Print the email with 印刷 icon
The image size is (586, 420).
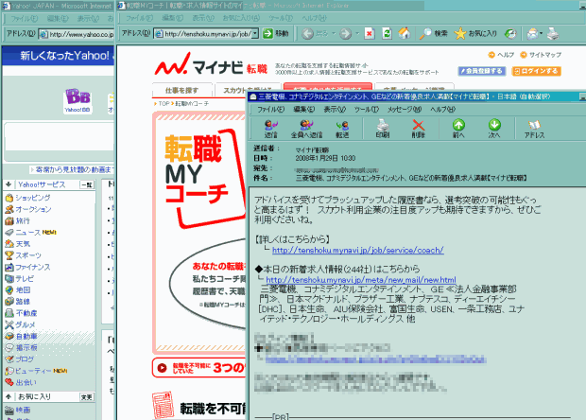pyautogui.click(x=383, y=129)
